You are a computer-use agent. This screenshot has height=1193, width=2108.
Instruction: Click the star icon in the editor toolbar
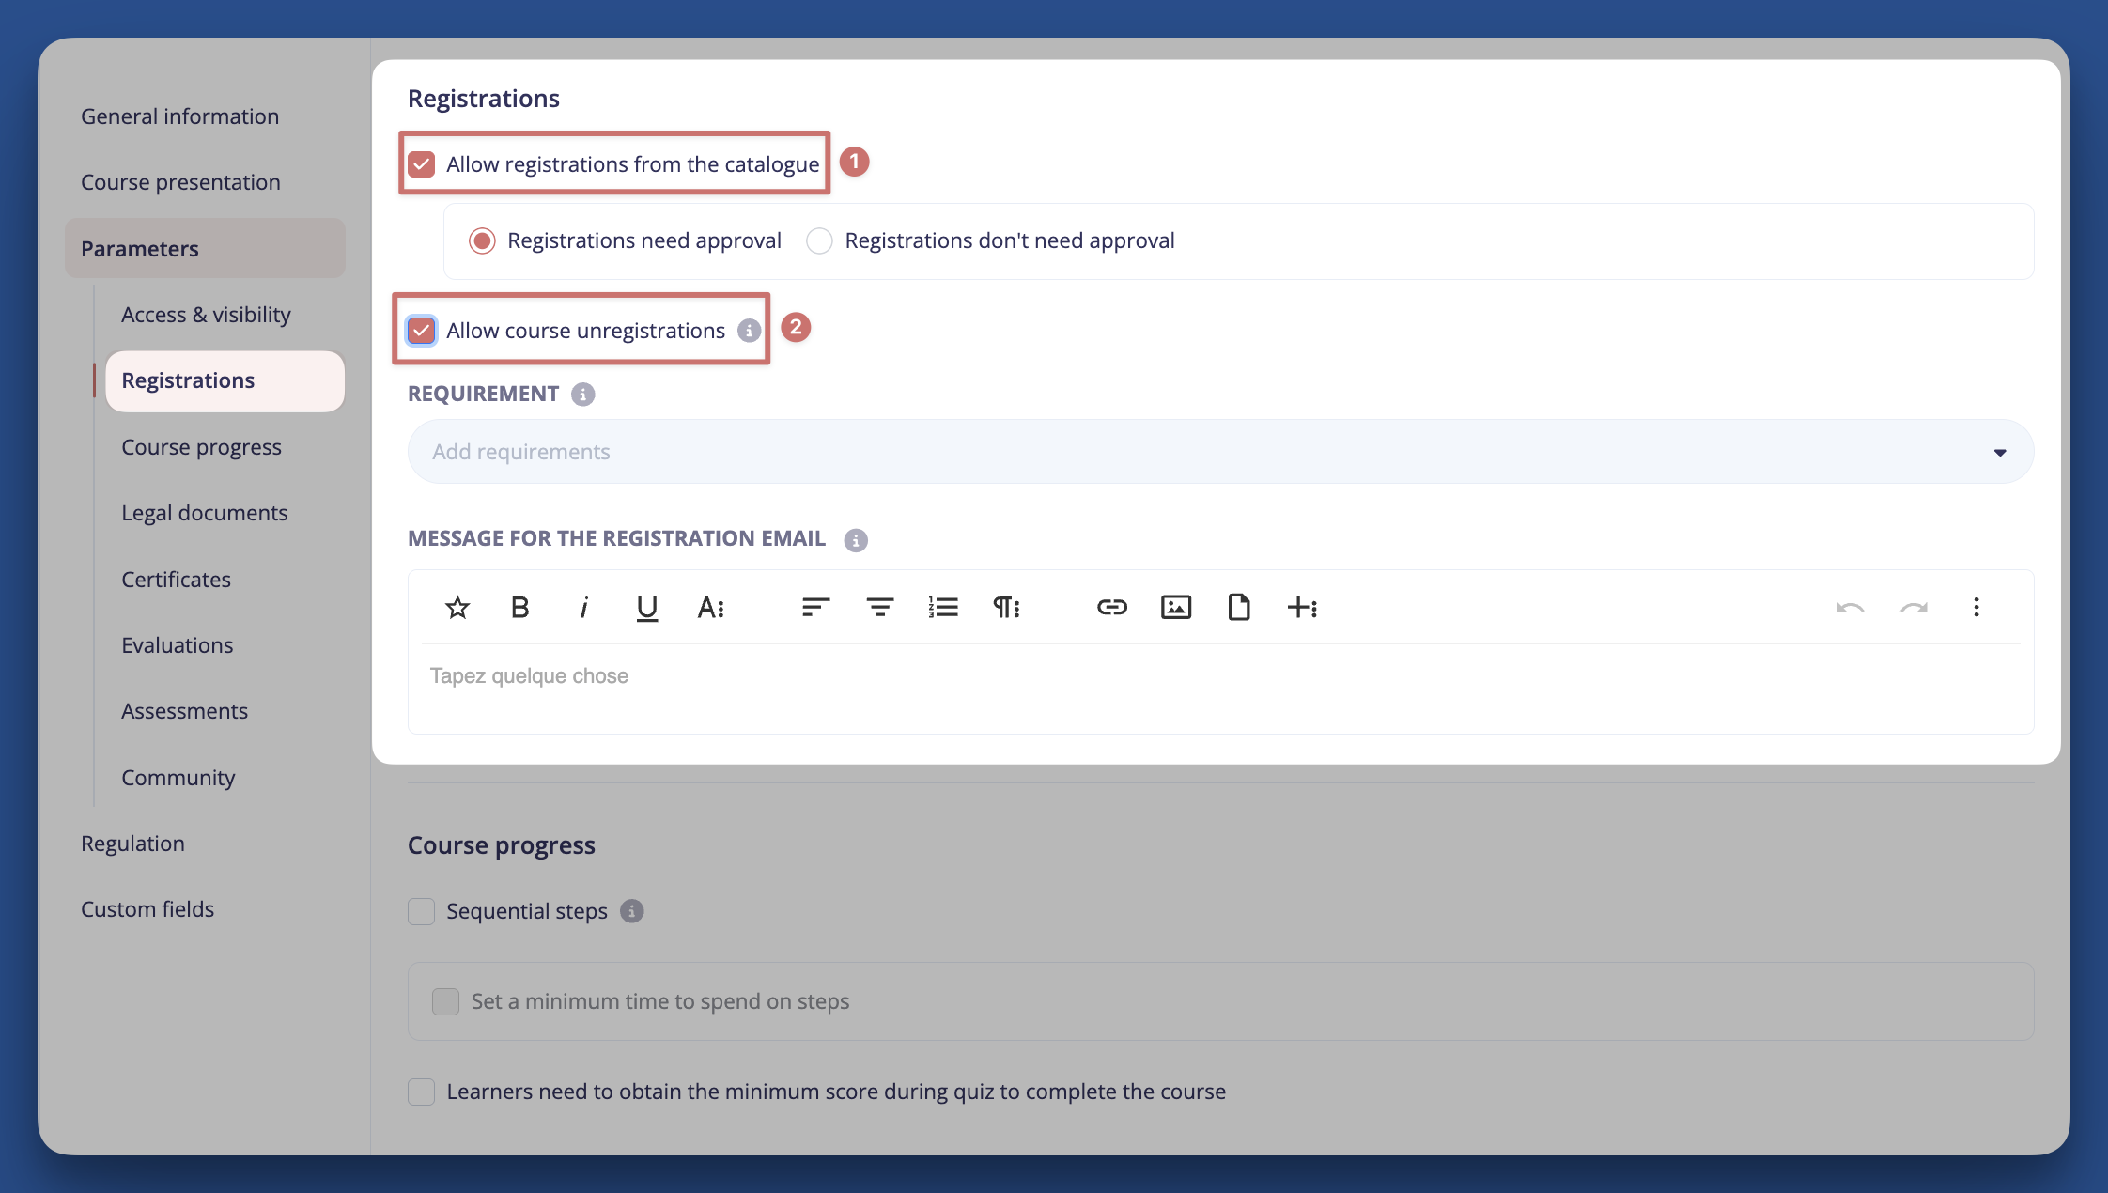pyautogui.click(x=457, y=608)
